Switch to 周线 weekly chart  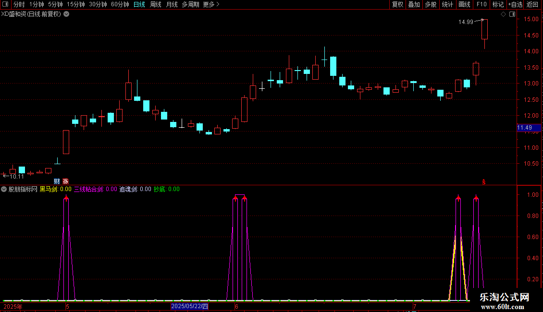coord(156,4)
